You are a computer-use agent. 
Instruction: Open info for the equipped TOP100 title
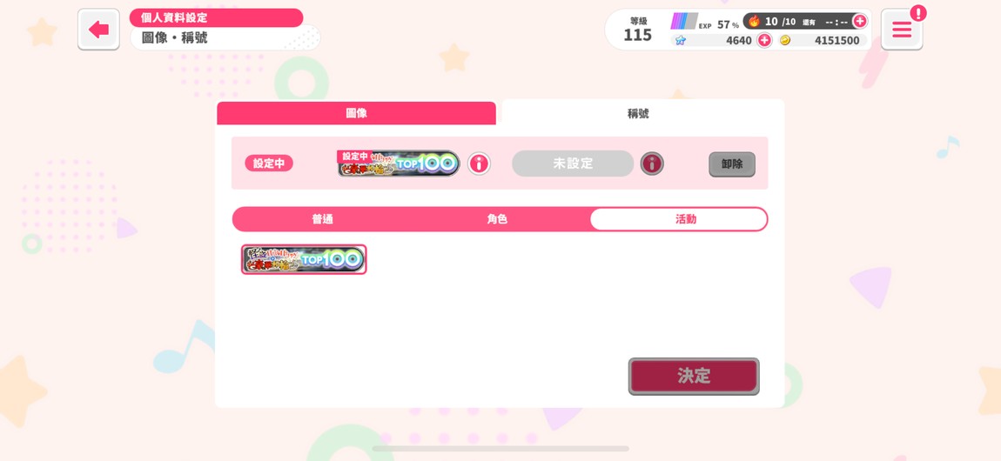tap(479, 164)
